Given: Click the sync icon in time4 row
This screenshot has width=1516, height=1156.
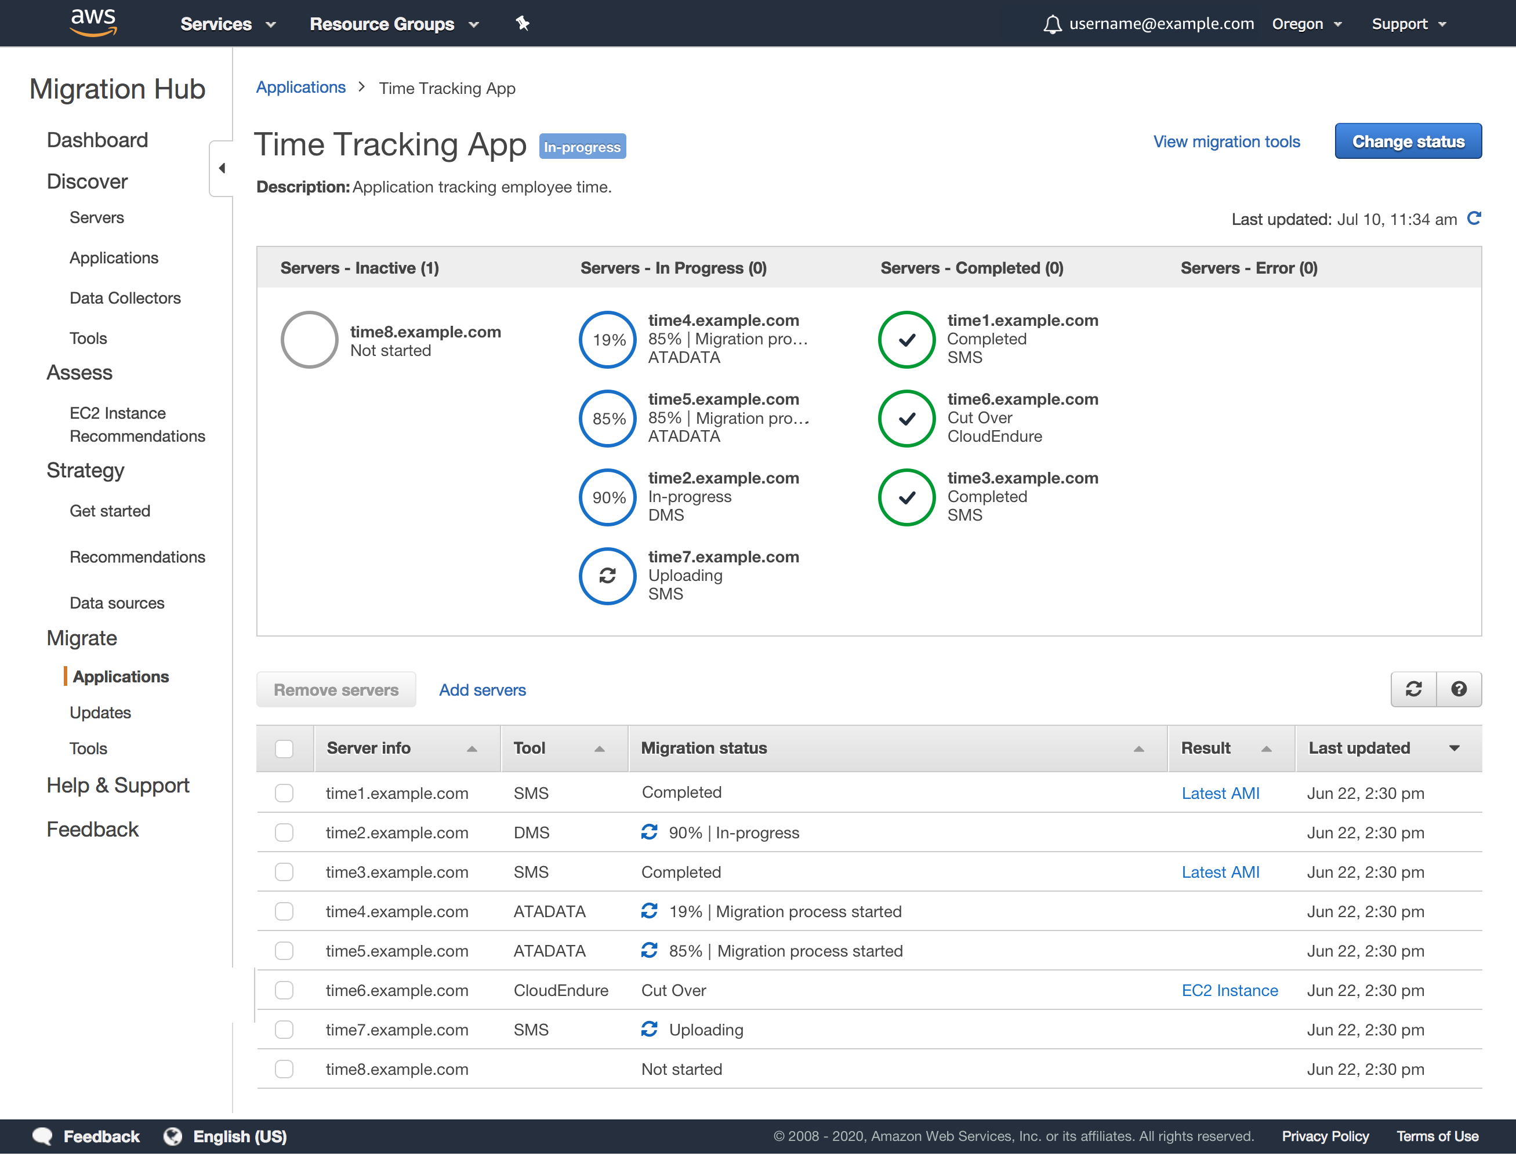Looking at the screenshot, I should click(650, 911).
